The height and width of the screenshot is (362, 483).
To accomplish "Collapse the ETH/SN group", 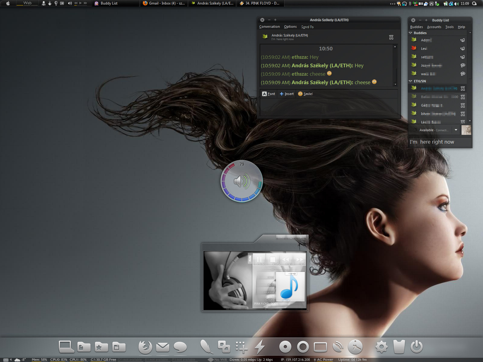I will pos(411,81).
